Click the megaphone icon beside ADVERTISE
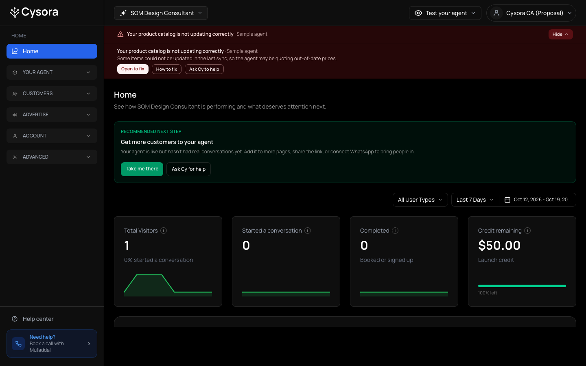The height and width of the screenshot is (366, 586). click(x=15, y=115)
